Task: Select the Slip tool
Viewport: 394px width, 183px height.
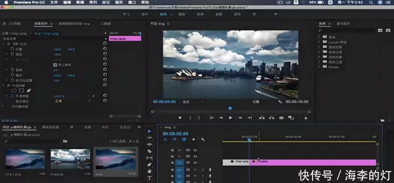Action: [149, 158]
